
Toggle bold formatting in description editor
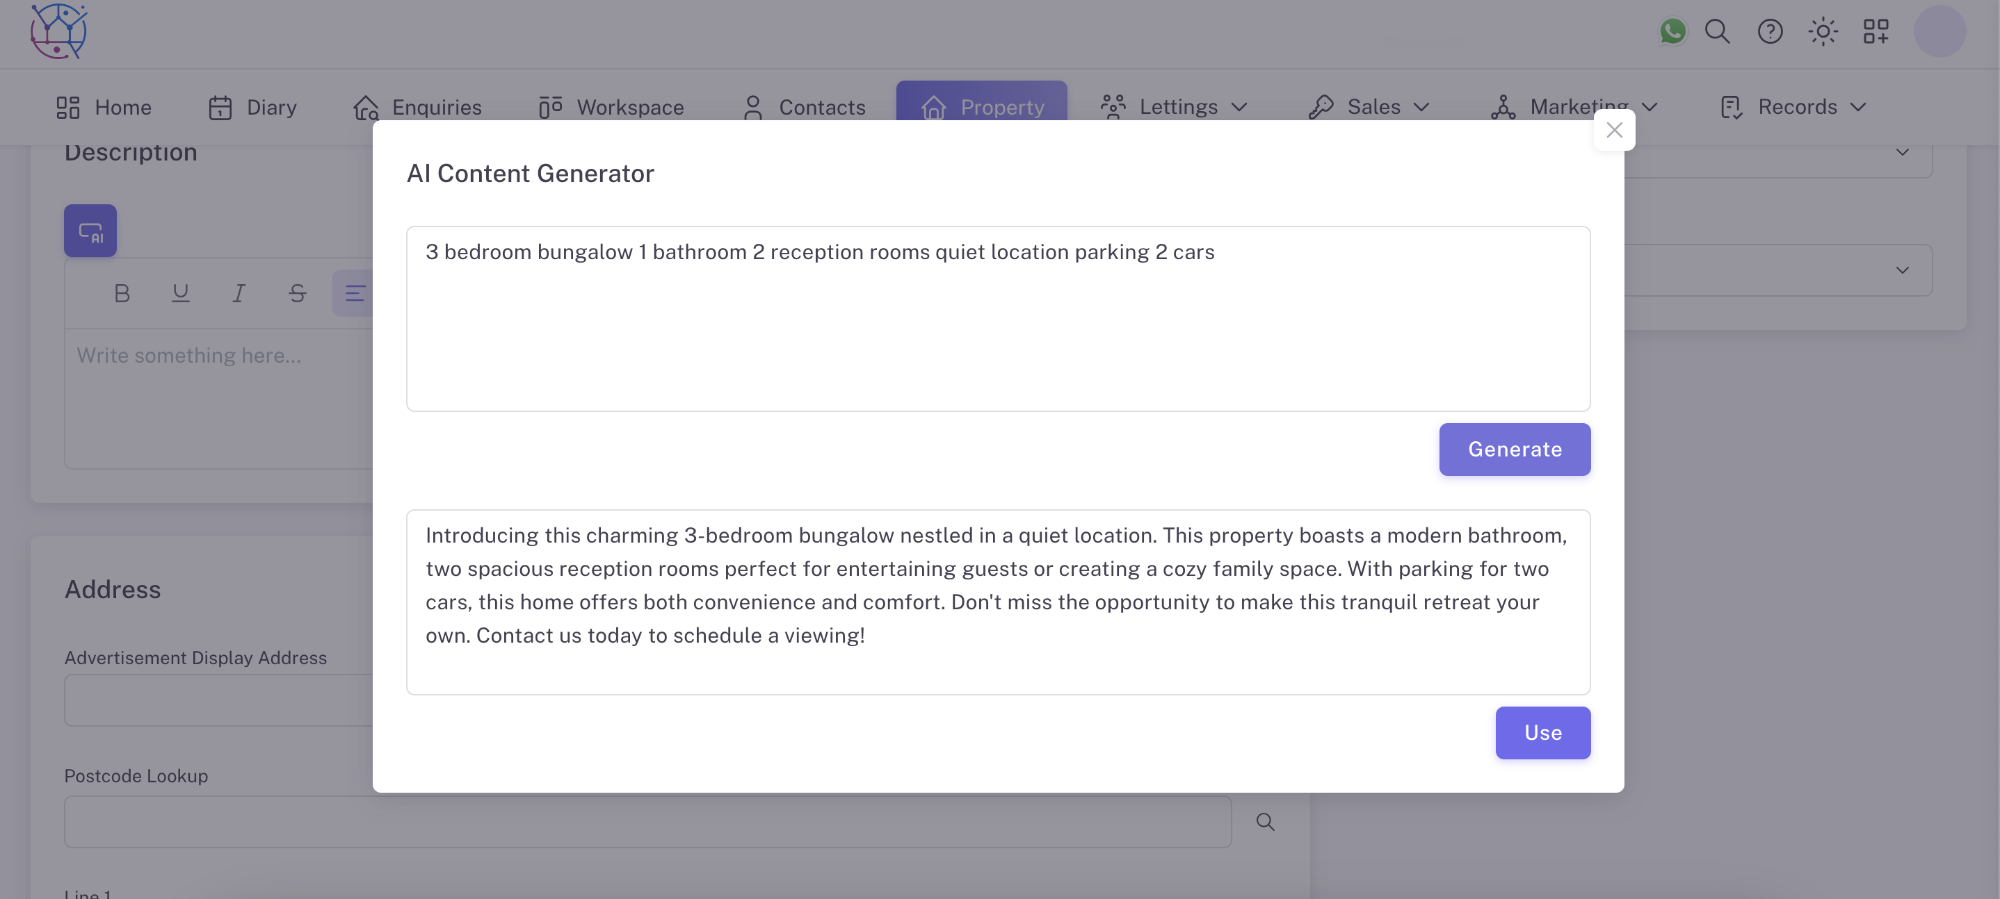point(122,293)
